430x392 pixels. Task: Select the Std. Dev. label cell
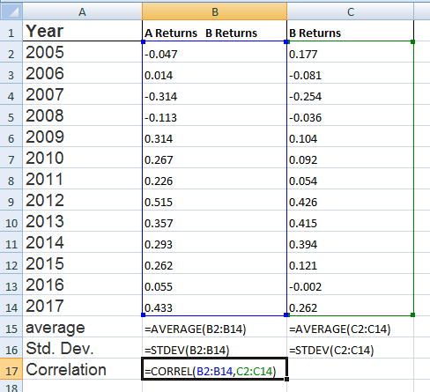click(82, 348)
